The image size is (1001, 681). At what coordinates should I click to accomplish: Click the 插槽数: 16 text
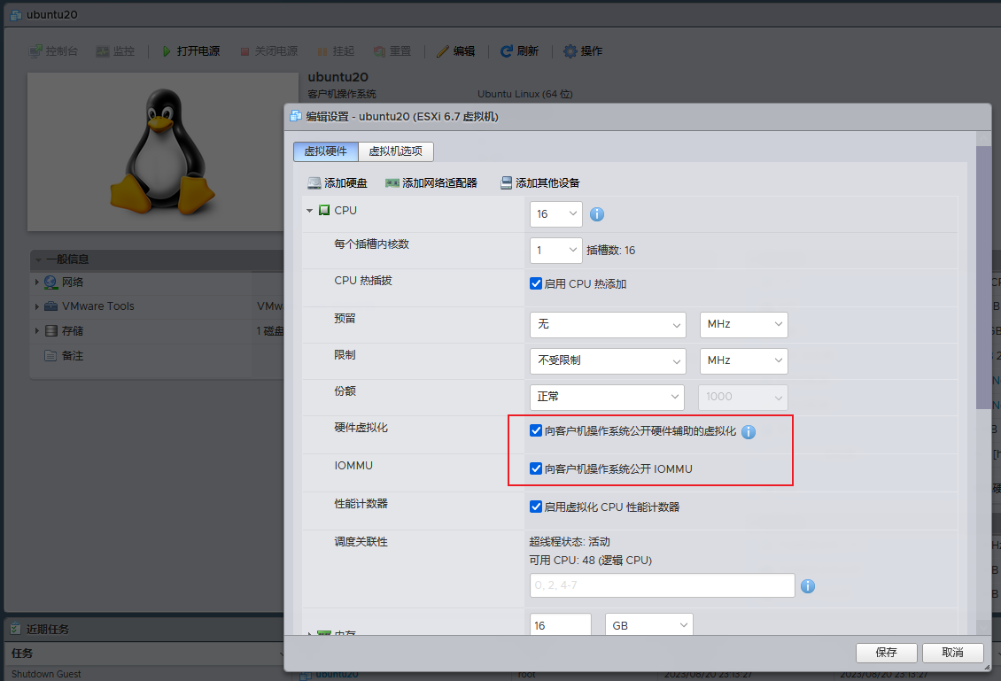(611, 251)
